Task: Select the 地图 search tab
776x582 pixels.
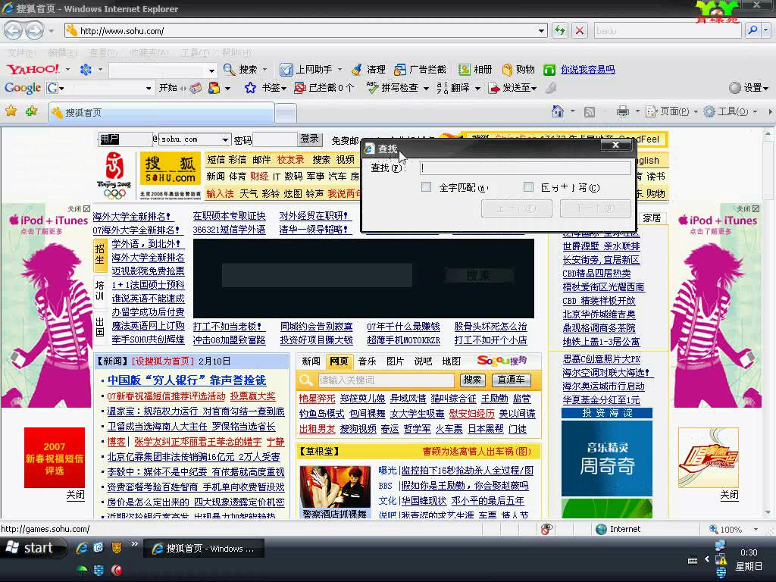Action: (x=451, y=361)
